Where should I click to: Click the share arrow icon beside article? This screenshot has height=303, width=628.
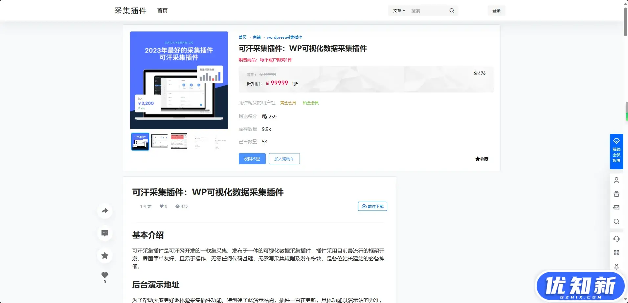coord(105,211)
